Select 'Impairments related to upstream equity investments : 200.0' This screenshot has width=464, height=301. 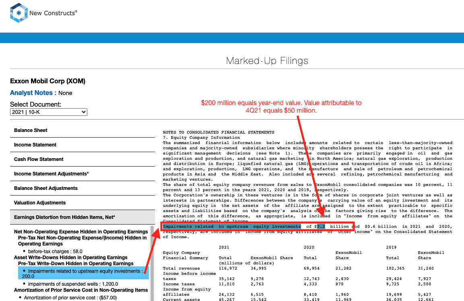pos(83,274)
